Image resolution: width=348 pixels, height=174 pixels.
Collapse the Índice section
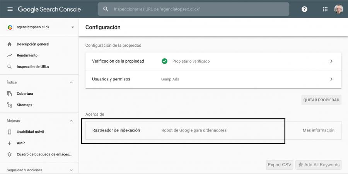[71, 82]
